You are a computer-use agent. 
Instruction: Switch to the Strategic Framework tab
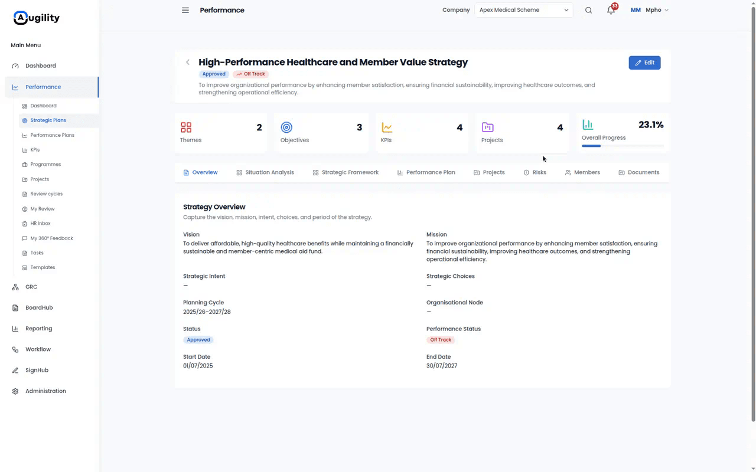coord(346,172)
